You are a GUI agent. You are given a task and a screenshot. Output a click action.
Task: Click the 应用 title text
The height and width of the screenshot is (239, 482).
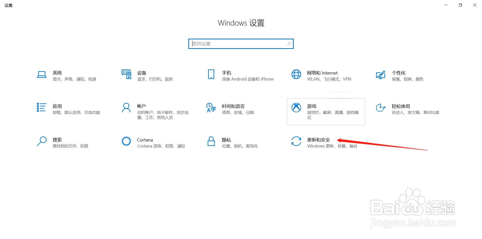click(x=57, y=106)
